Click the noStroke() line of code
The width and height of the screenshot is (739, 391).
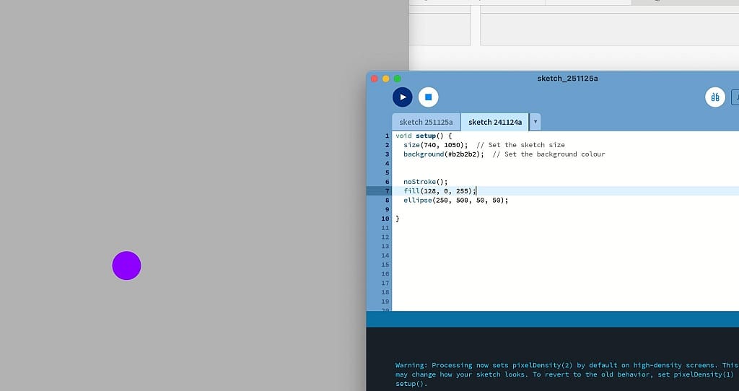(425, 182)
